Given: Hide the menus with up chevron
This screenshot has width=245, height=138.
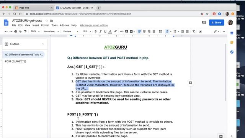Looking at the screenshot, I should pyautogui.click(x=224, y=31).
